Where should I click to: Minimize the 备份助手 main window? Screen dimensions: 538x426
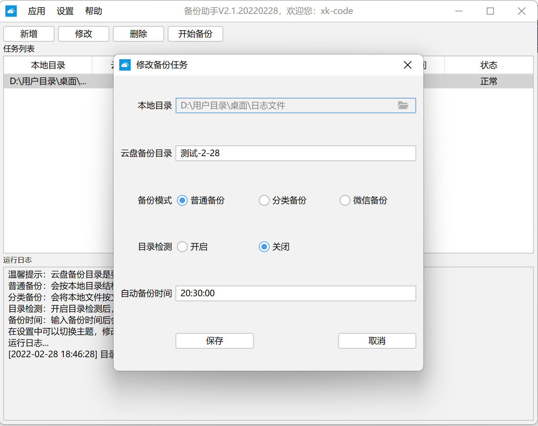tap(459, 11)
